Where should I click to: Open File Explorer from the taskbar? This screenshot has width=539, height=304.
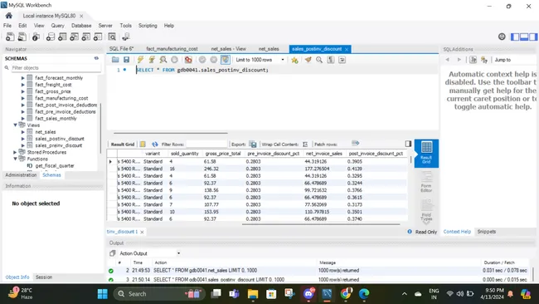tap(253, 294)
